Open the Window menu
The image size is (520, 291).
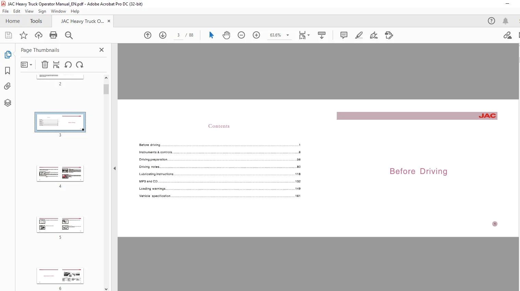coord(58,11)
